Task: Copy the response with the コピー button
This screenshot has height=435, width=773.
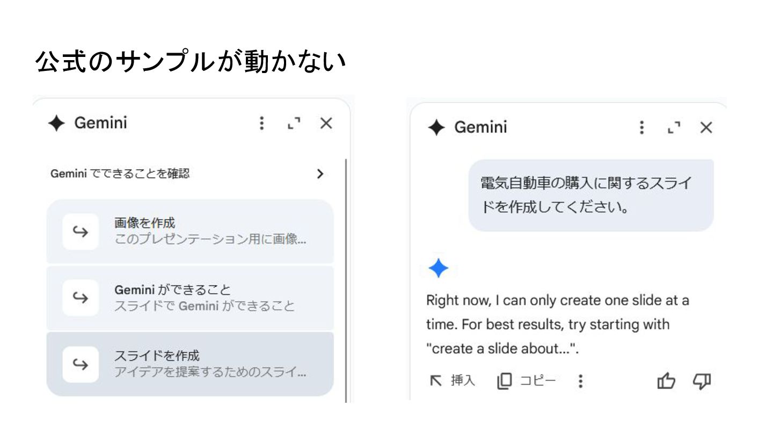Action: click(x=527, y=381)
